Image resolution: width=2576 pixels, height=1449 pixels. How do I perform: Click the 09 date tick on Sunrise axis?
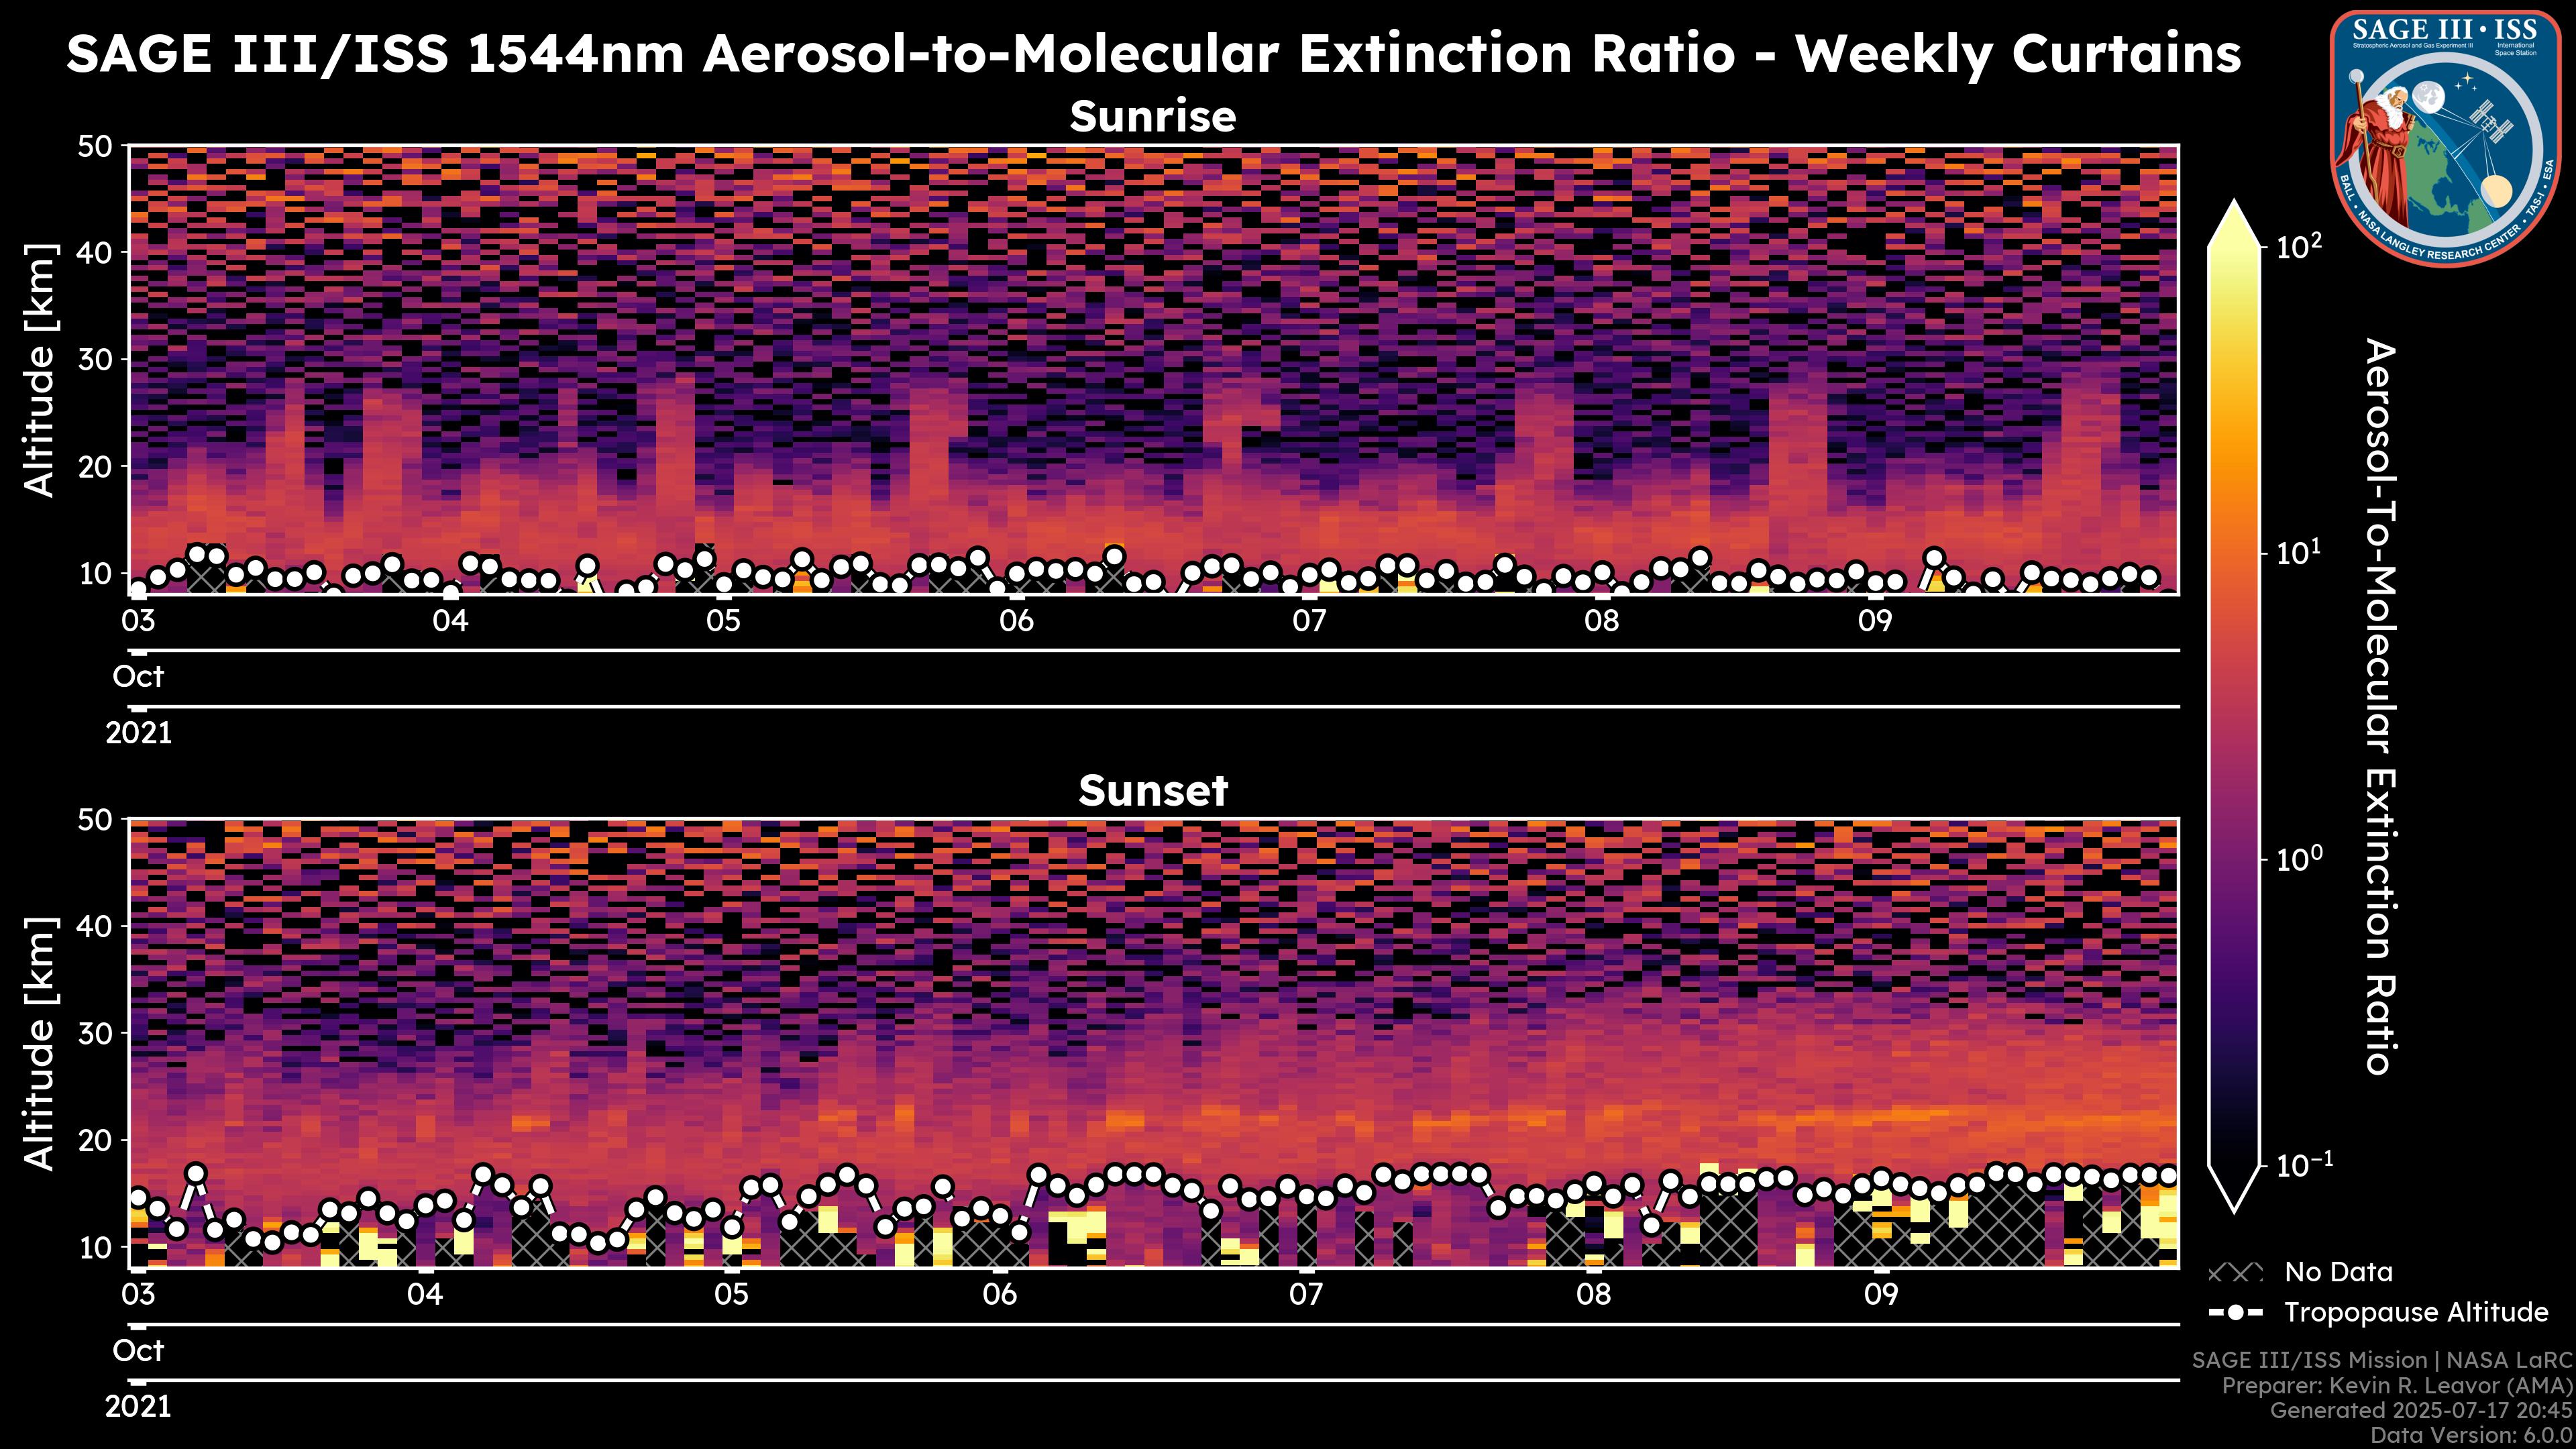[x=1875, y=621]
